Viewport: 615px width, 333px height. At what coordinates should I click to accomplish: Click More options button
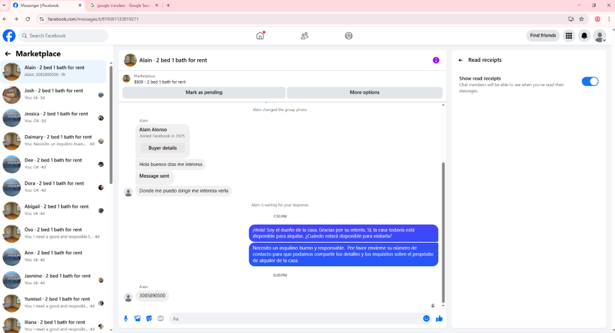click(365, 92)
